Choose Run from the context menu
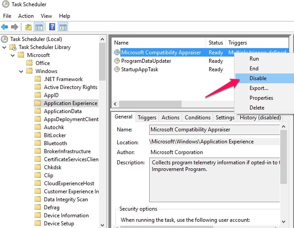 (265, 59)
